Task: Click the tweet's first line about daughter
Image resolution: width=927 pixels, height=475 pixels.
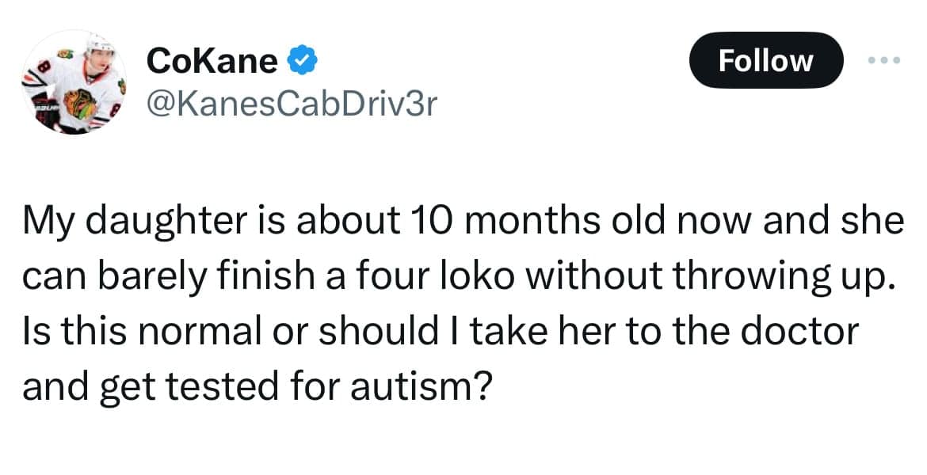Action: 463,222
